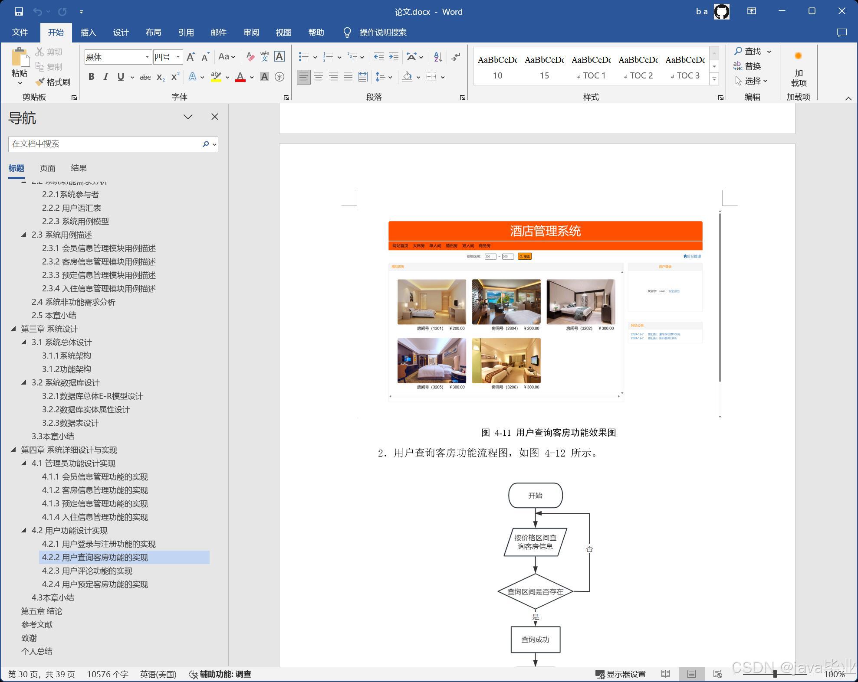The height and width of the screenshot is (682, 858).
Task: Apply the TOC 1 style
Action: pyautogui.click(x=591, y=66)
